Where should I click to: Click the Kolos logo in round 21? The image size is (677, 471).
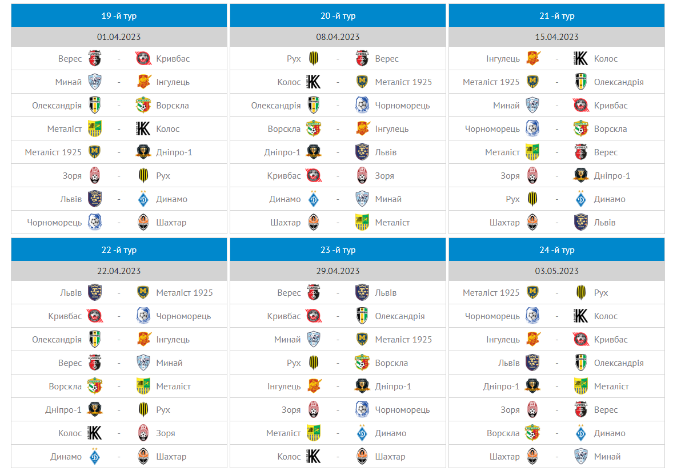coord(581,59)
